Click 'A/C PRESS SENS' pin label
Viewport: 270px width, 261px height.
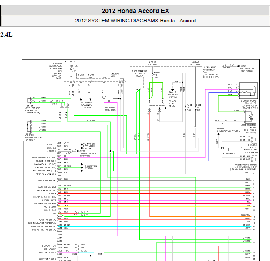coord(48,252)
